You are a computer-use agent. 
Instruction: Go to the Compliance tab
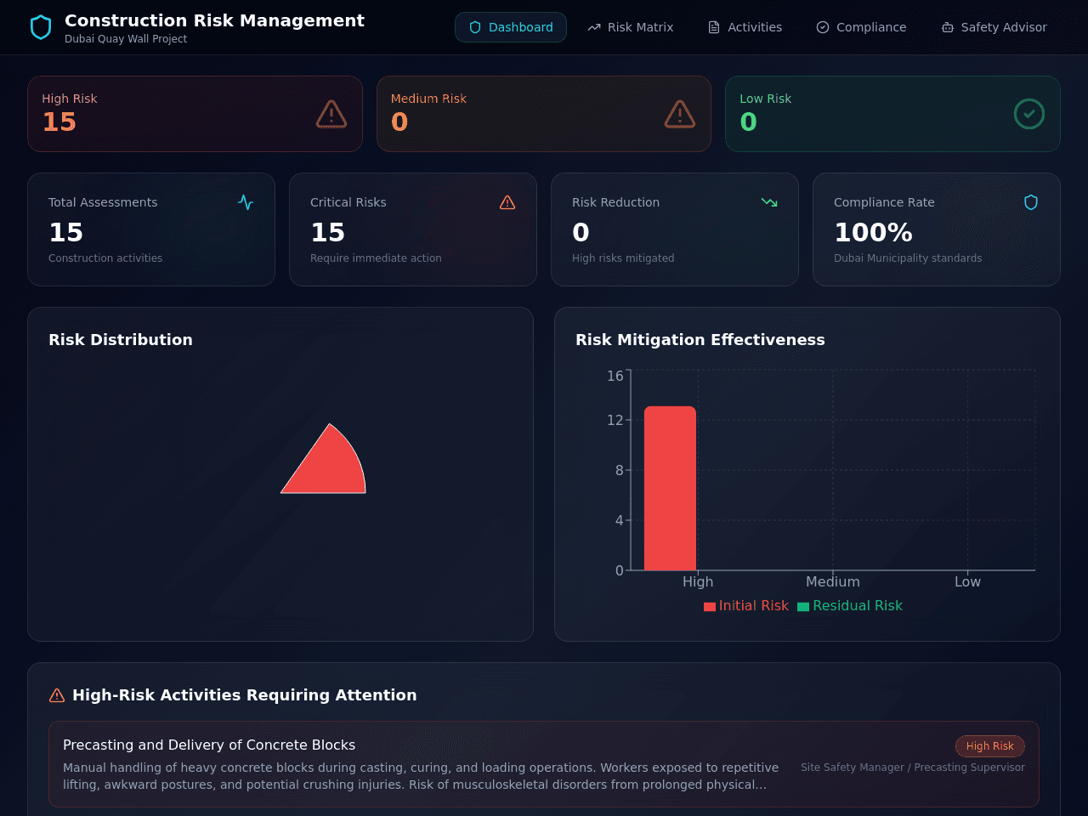tap(861, 27)
